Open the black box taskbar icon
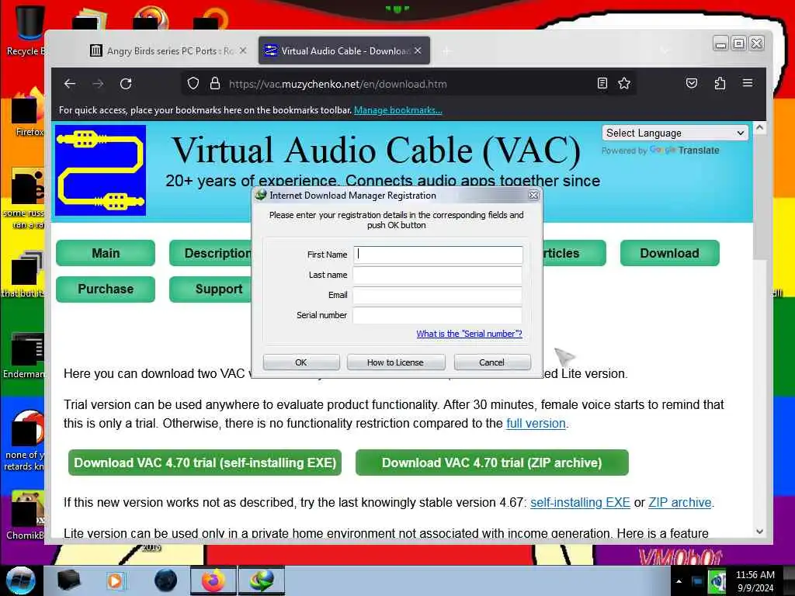This screenshot has height=596, width=795. [68, 580]
